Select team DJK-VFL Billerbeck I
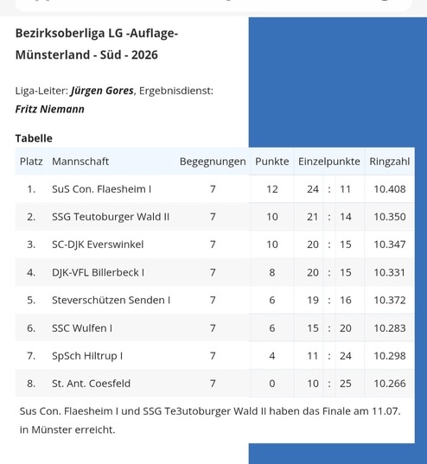The image size is (427, 464). point(98,272)
